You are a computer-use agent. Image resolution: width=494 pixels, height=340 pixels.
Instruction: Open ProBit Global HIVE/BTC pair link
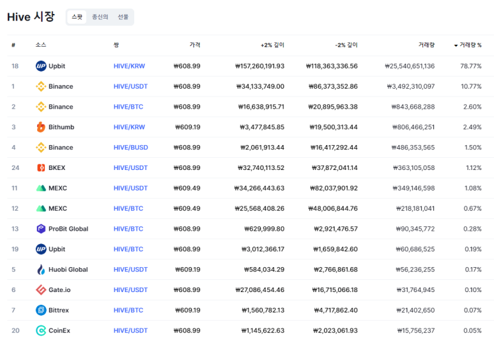click(x=128, y=229)
